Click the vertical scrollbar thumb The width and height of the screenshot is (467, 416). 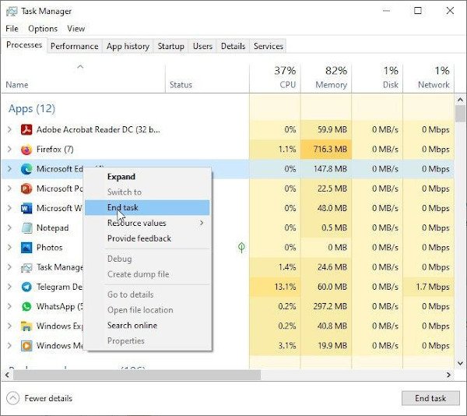click(461, 114)
